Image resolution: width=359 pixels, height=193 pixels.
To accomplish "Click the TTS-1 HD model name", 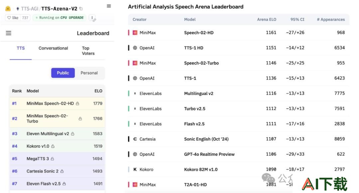I will (194, 48).
